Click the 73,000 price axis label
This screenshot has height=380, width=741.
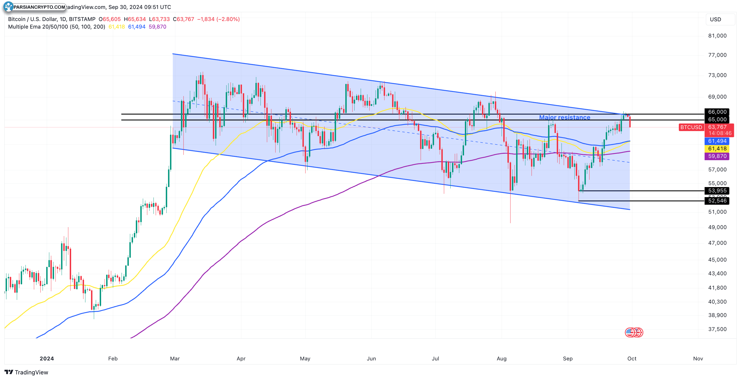[x=717, y=75]
